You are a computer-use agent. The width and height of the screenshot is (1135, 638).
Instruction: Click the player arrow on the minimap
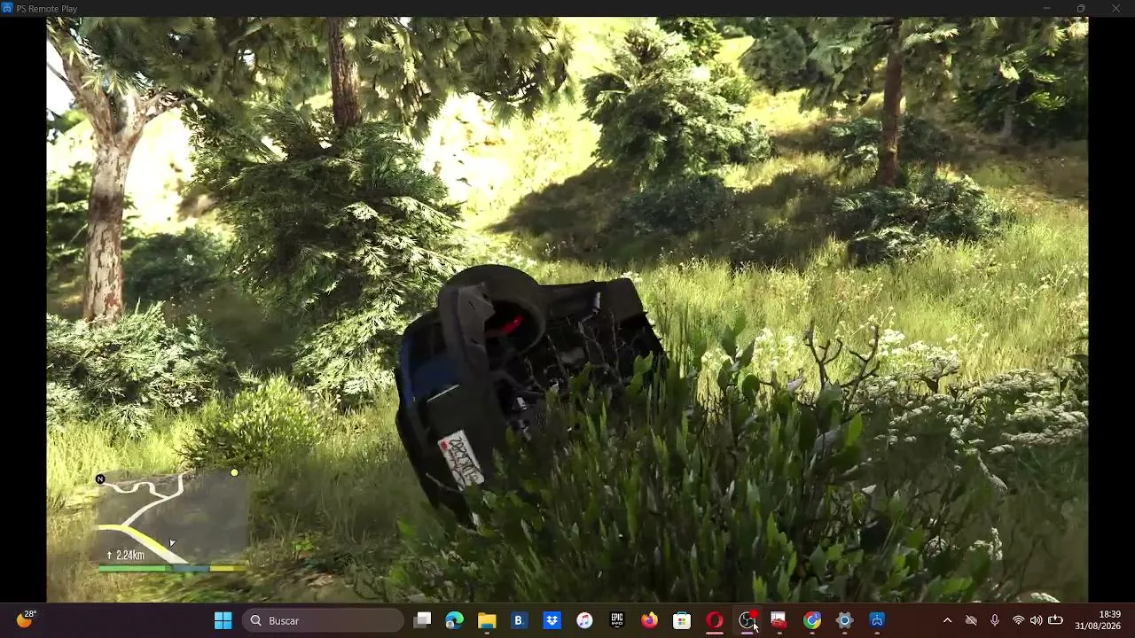pos(172,542)
